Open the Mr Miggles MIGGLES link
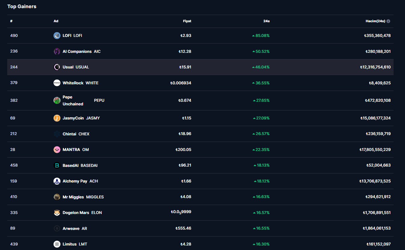The height and width of the screenshot is (250, 405). pos(83,197)
